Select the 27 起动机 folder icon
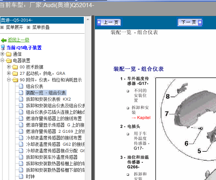Image resolution: width=216 pixels, height=180 pixels. pyautogui.click(x=15, y=73)
